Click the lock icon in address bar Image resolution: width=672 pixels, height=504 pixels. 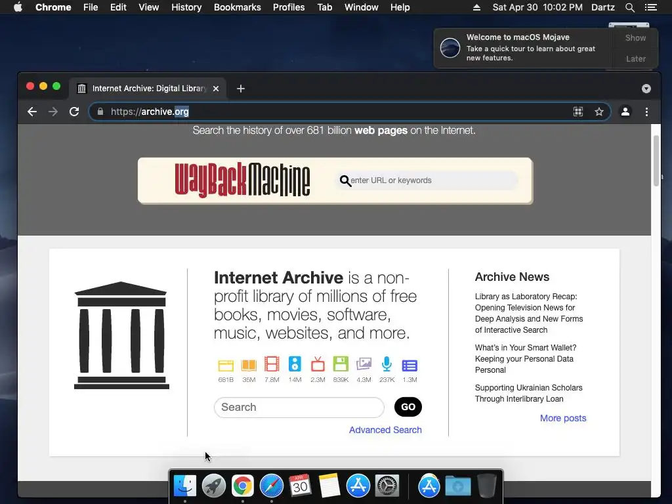pos(100,112)
